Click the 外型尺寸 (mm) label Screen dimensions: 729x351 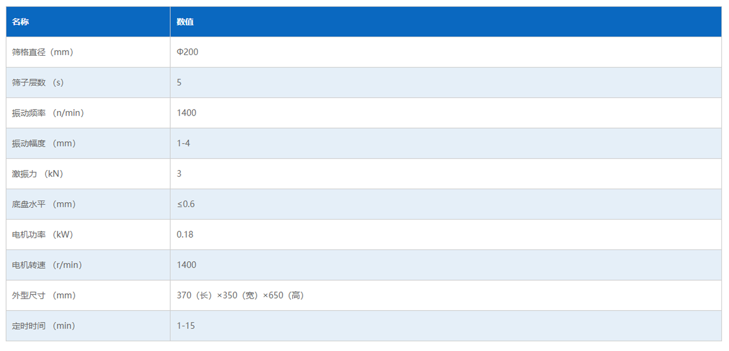click(x=44, y=295)
